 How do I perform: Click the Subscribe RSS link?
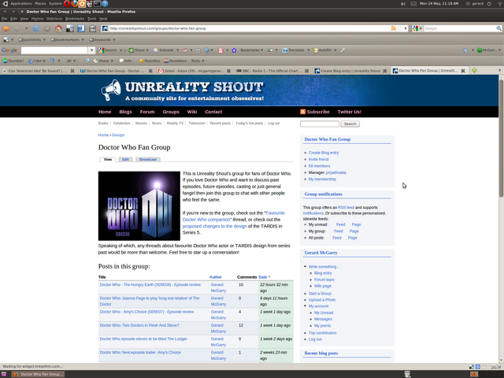[x=315, y=112]
